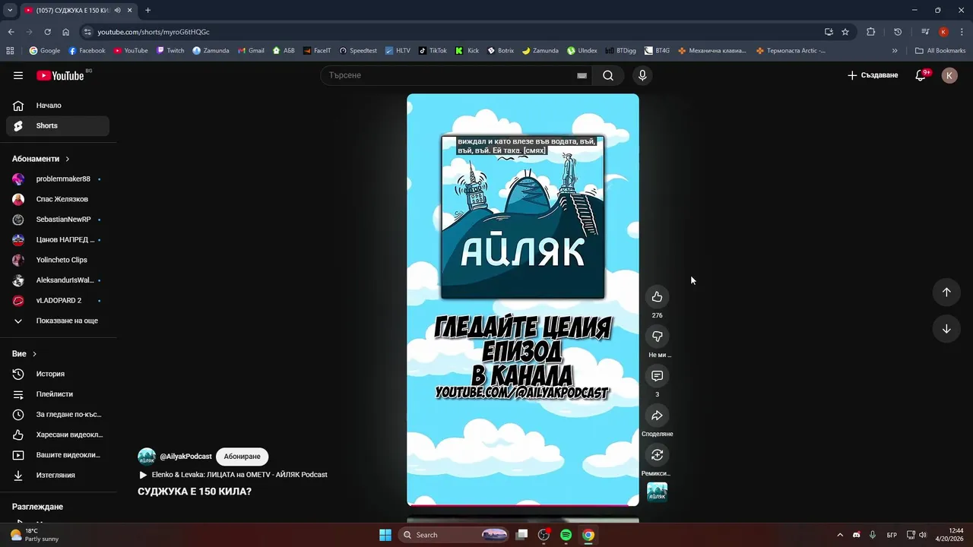Open Discord from the system tray
The image size is (973, 547).
(x=857, y=535)
